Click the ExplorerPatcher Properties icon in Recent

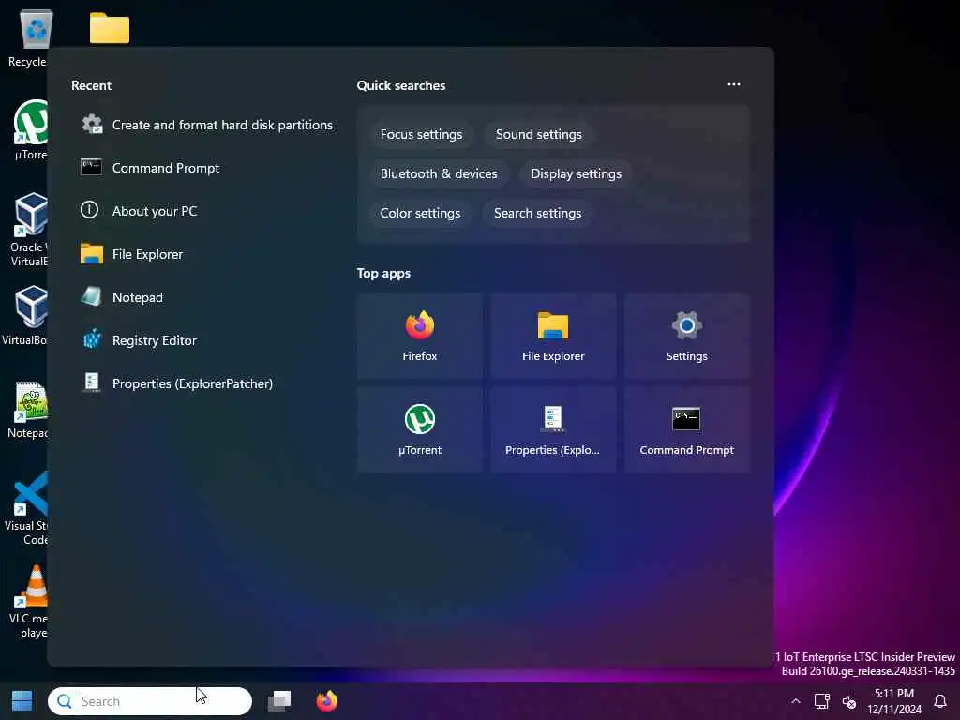pyautogui.click(x=92, y=382)
